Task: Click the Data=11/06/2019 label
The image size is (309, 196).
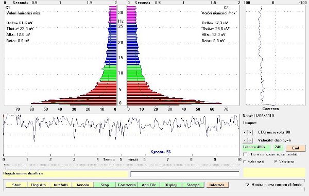Action: point(259,116)
